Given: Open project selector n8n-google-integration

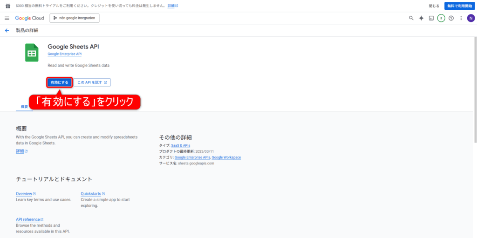Looking at the screenshot, I should point(75,18).
